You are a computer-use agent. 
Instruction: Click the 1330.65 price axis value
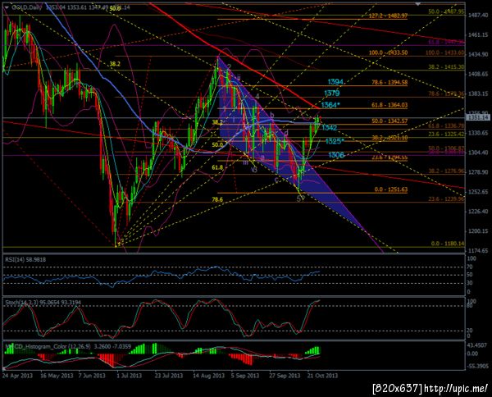pos(477,133)
